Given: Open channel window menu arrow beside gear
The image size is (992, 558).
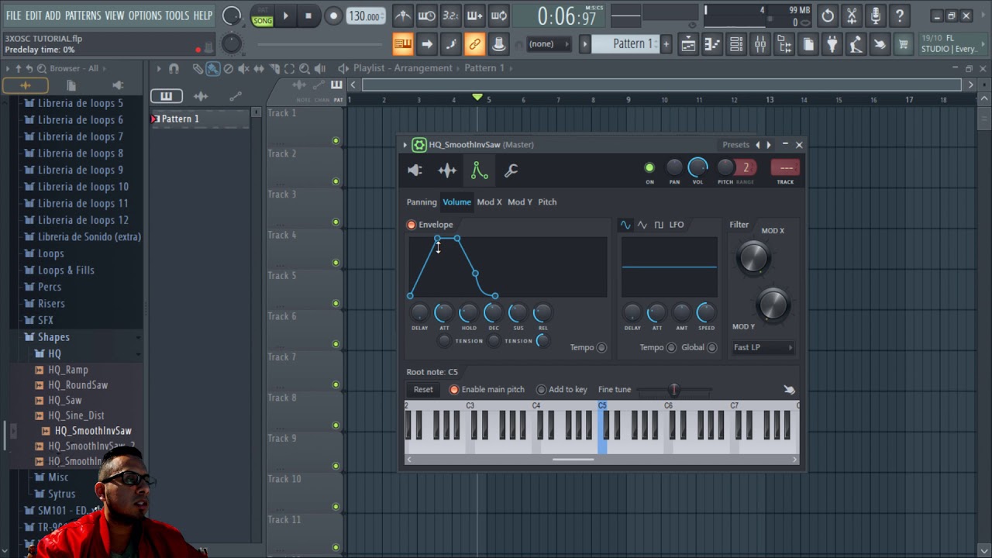Looking at the screenshot, I should coord(405,145).
